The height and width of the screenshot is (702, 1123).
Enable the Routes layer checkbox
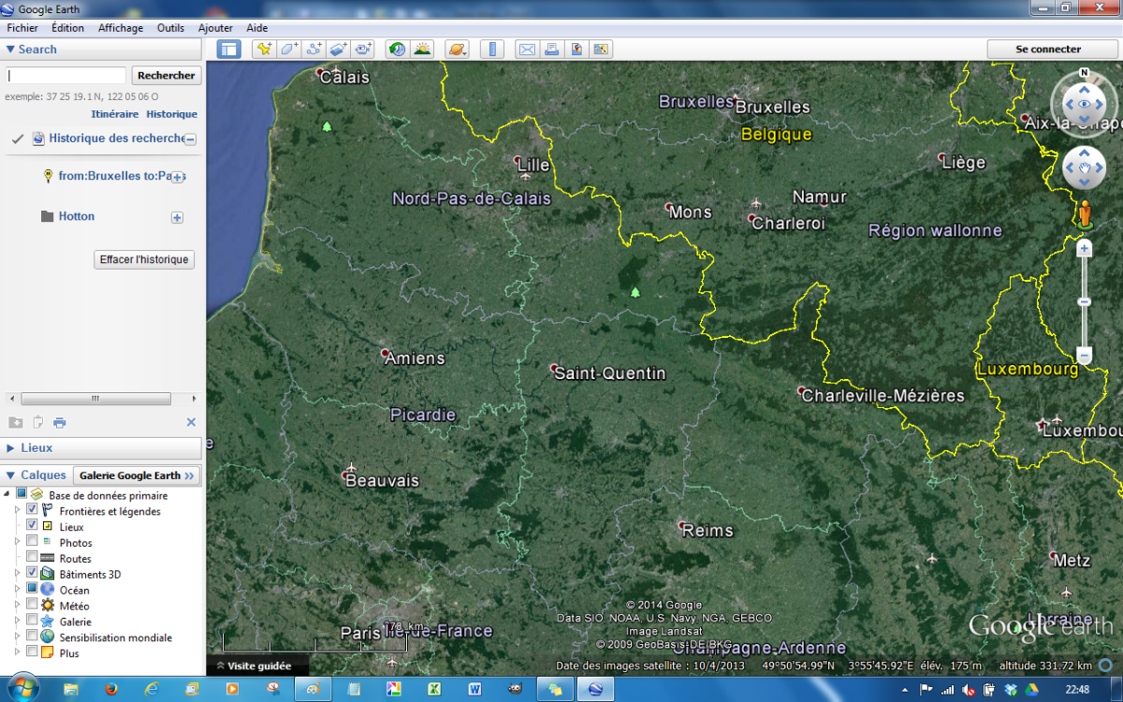click(32, 558)
